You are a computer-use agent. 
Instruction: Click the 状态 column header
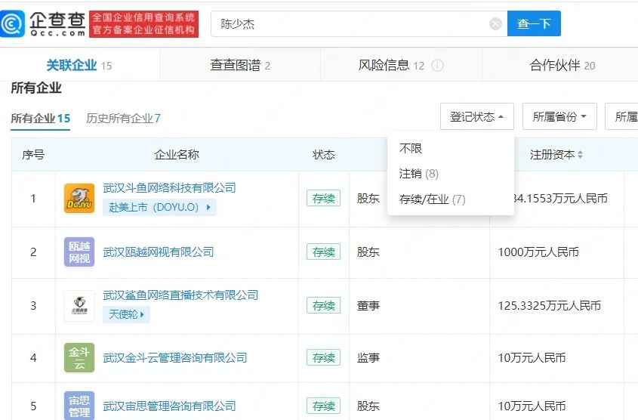(x=323, y=155)
